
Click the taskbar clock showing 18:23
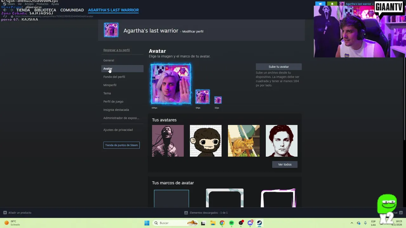click(397, 223)
